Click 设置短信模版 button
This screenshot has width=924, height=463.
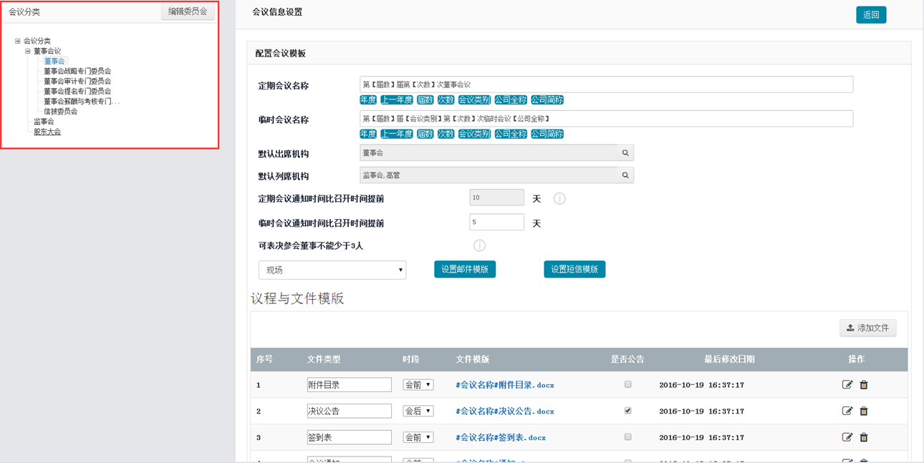coord(574,269)
